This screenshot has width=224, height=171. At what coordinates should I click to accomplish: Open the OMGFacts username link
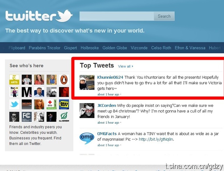coord(107,134)
